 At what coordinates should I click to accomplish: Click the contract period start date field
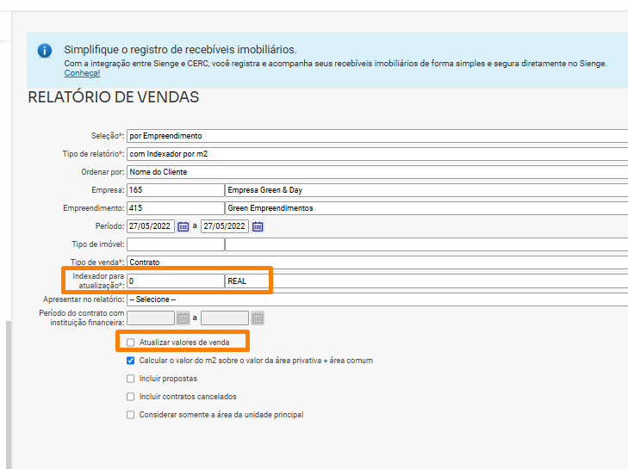(x=151, y=318)
